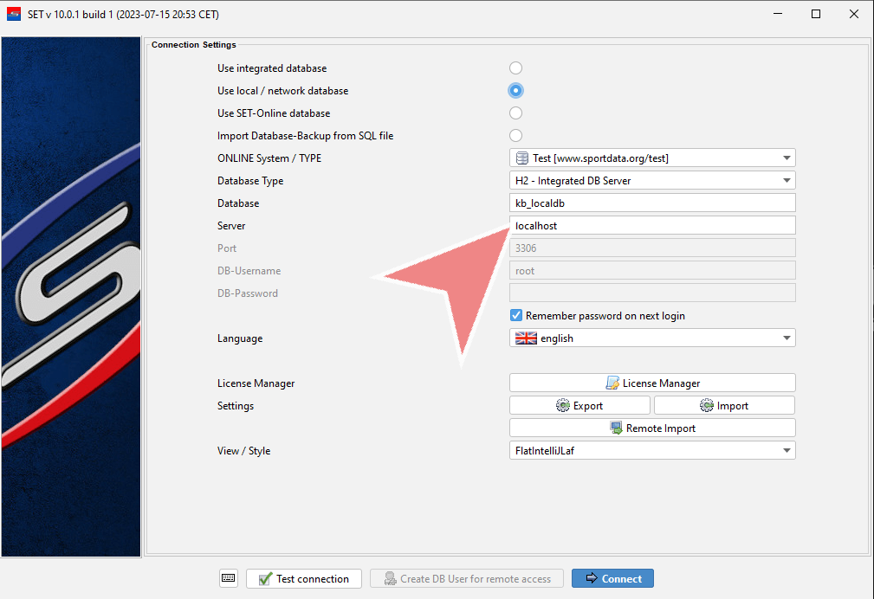Open License Manager

(x=651, y=383)
